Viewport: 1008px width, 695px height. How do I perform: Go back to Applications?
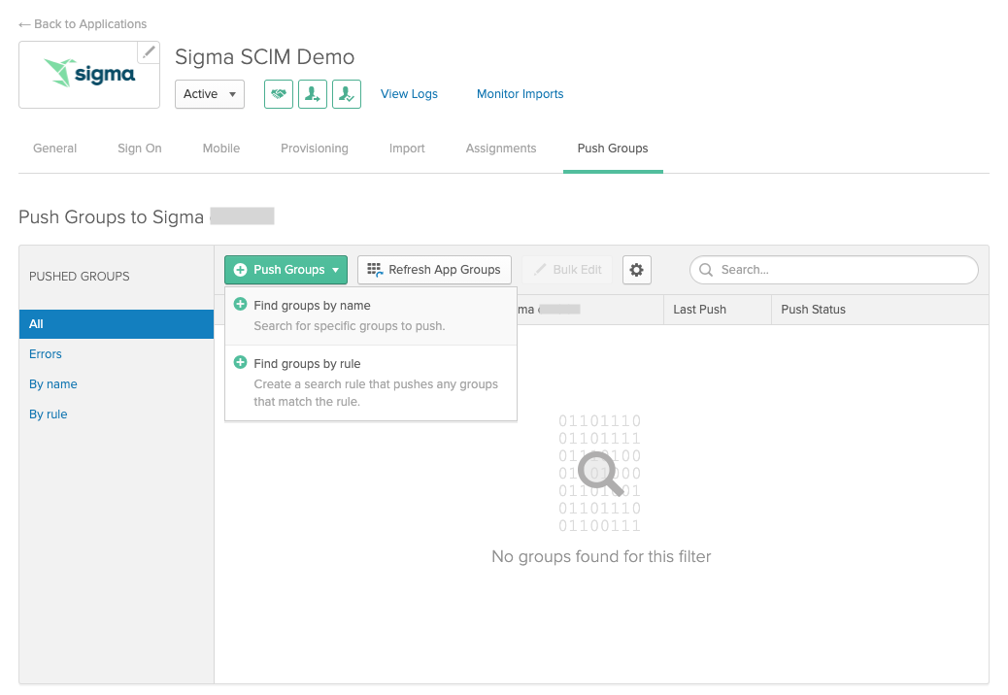coord(83,23)
